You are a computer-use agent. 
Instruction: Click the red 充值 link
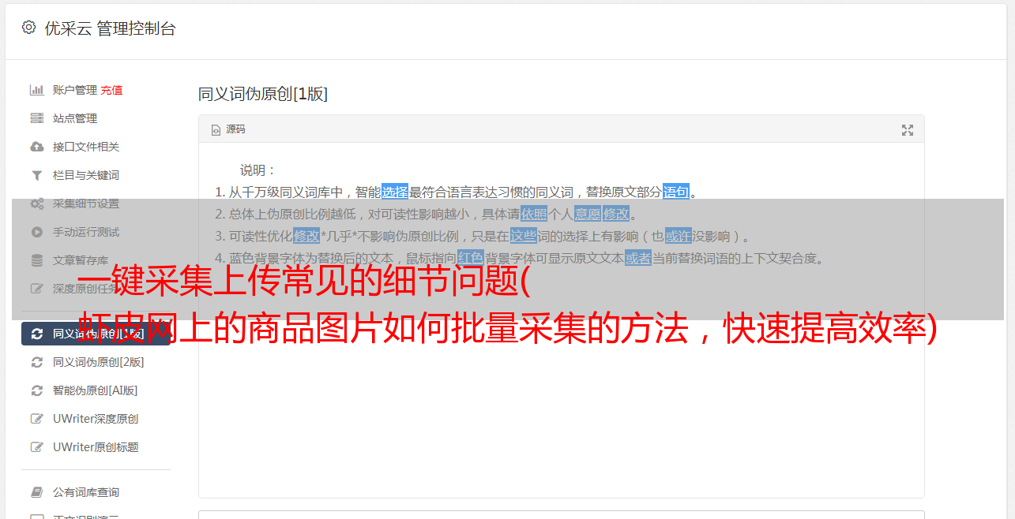coord(111,90)
